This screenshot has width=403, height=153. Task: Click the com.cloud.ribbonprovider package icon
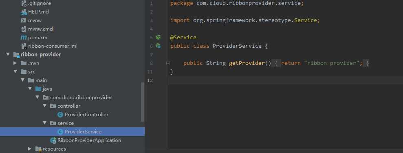click(x=46, y=98)
